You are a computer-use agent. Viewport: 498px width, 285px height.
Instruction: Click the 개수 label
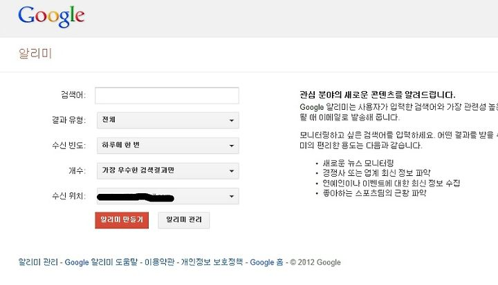click(x=77, y=170)
